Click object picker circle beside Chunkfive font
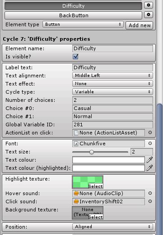The height and width of the screenshot is (235, 163). pos(150,144)
